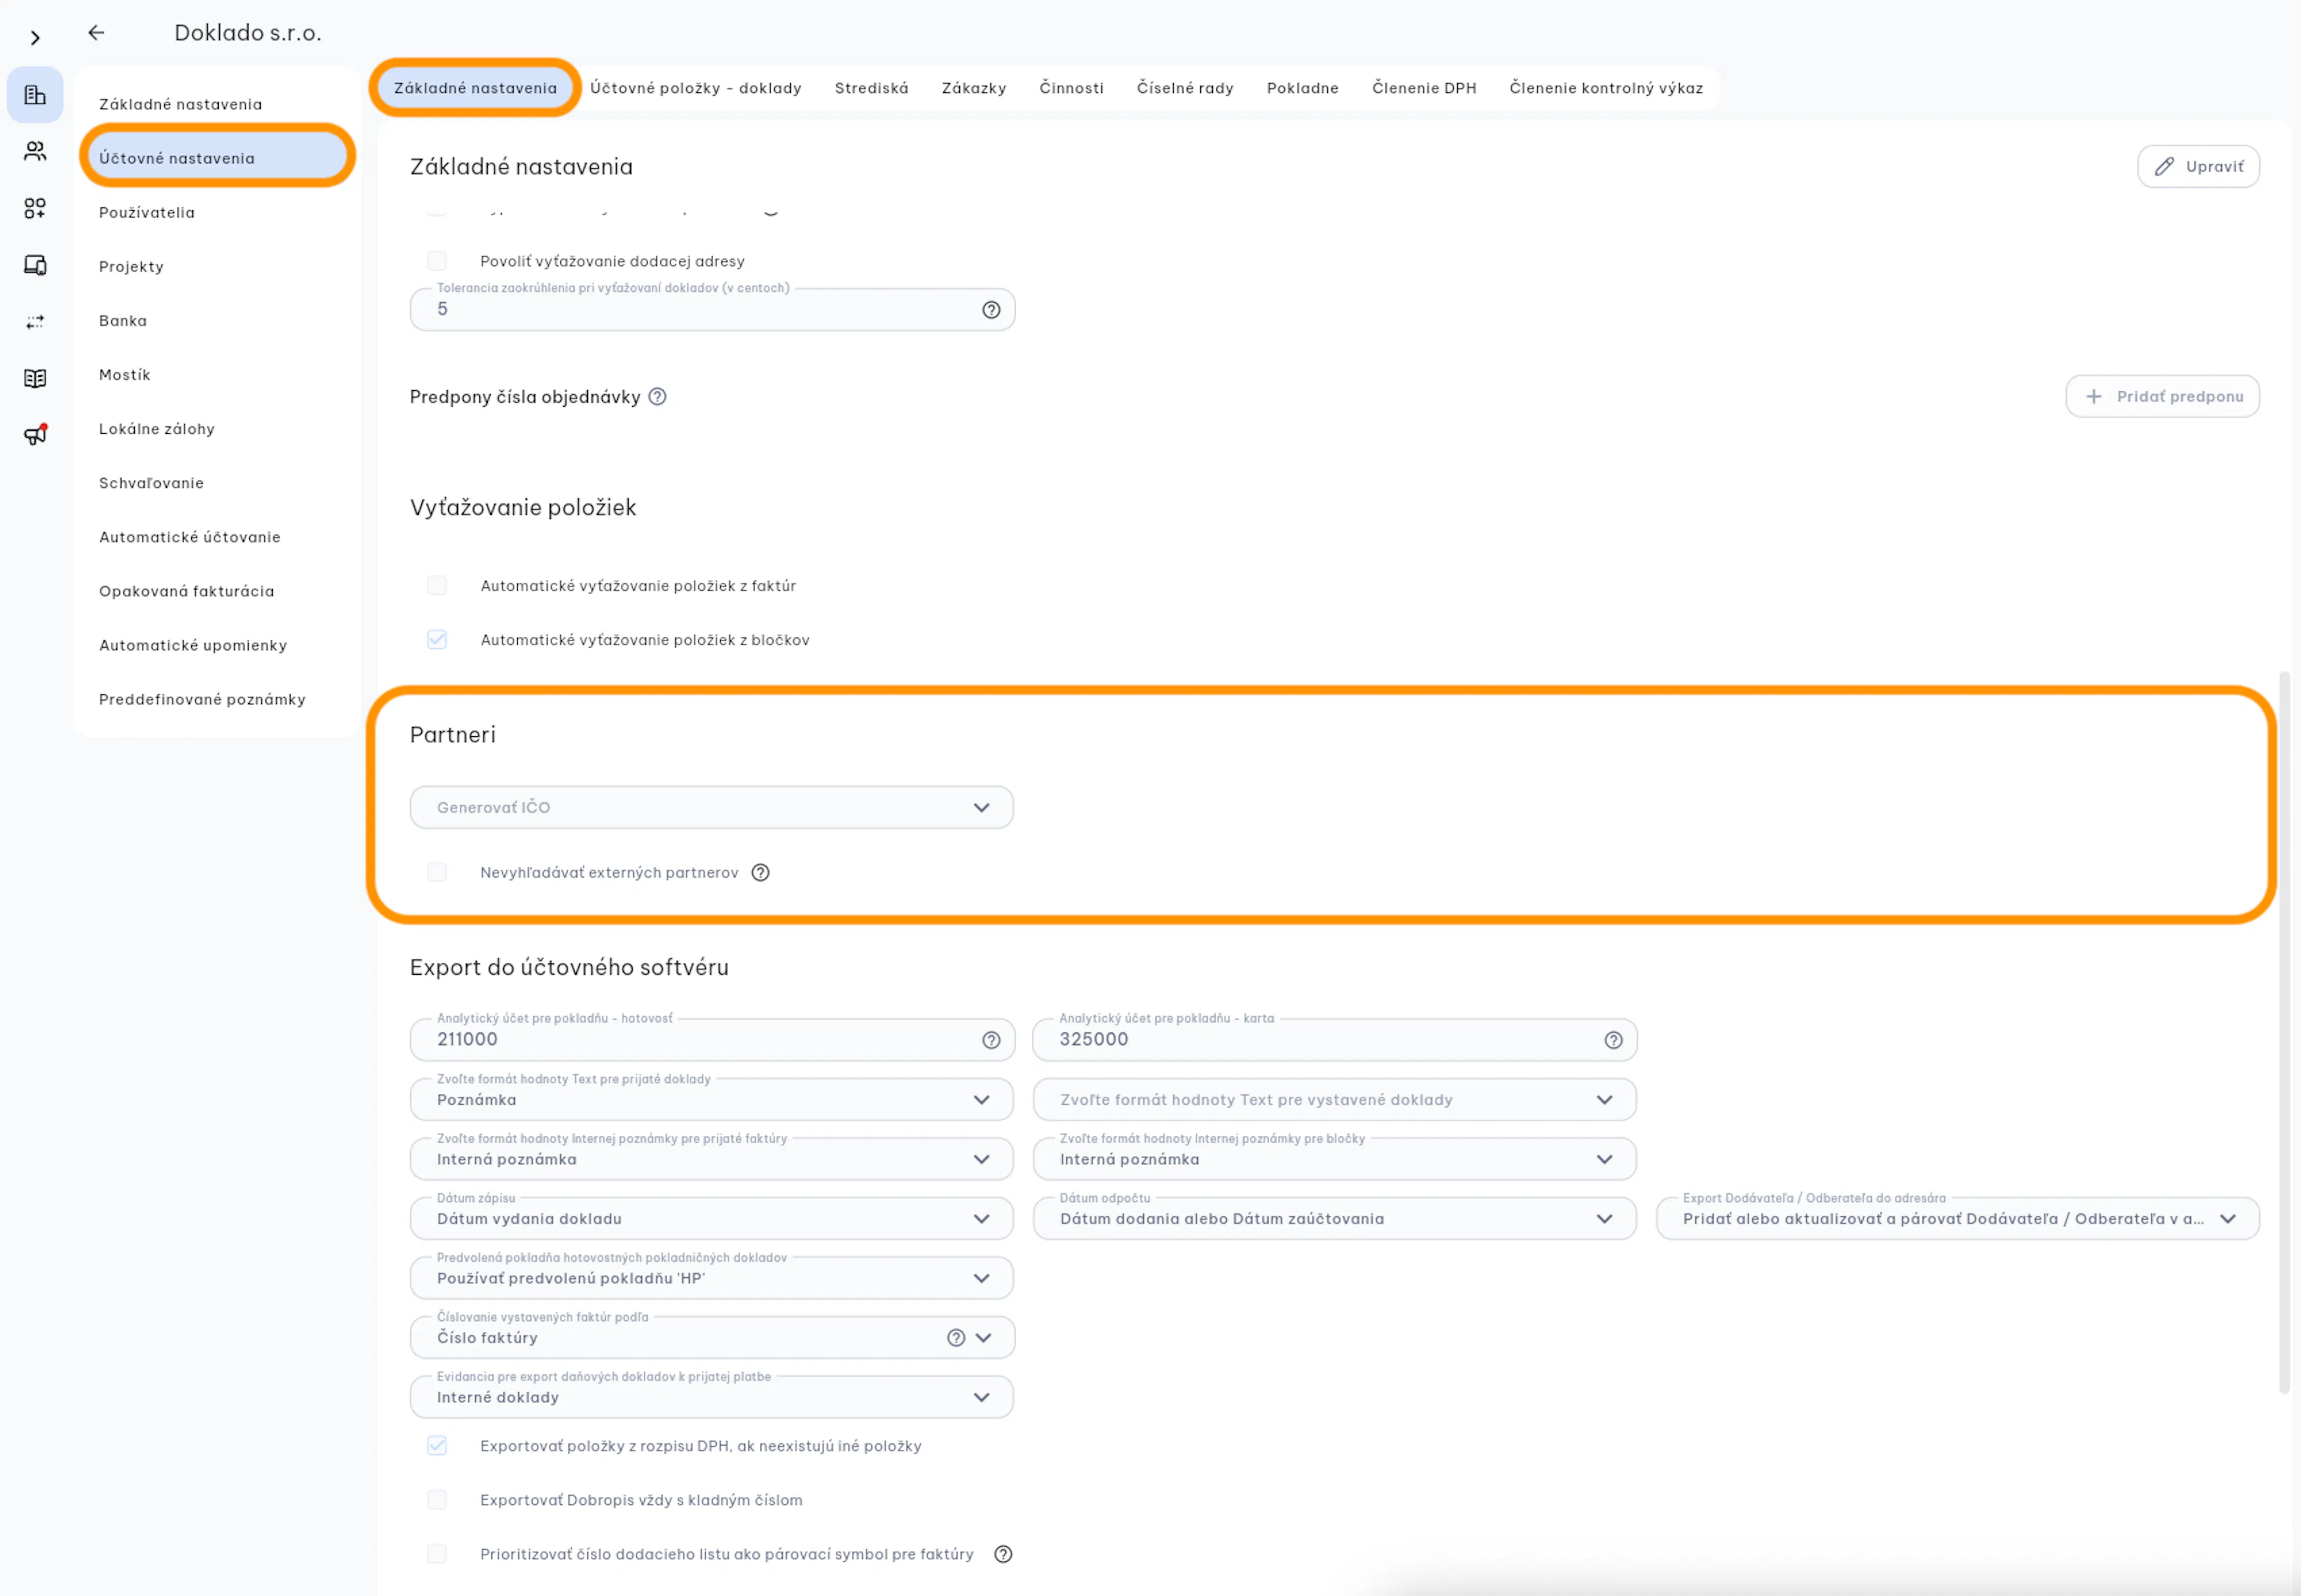Enable Automatické vyťažovanie položiek z faktúr
Screen dimensions: 2301x1596
[437, 585]
